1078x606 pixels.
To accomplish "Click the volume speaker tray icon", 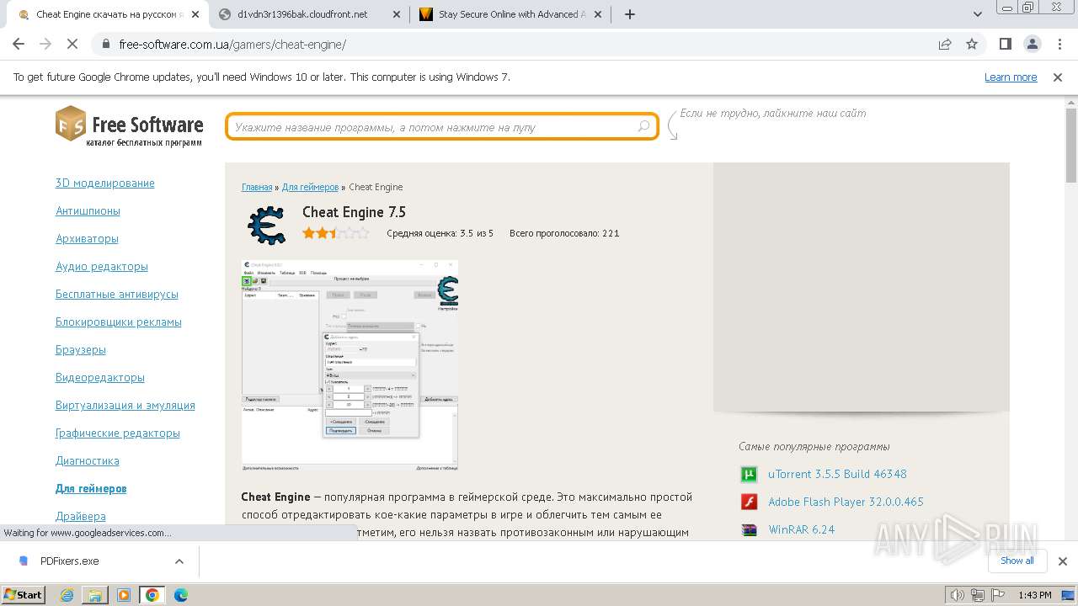I will pos(958,595).
